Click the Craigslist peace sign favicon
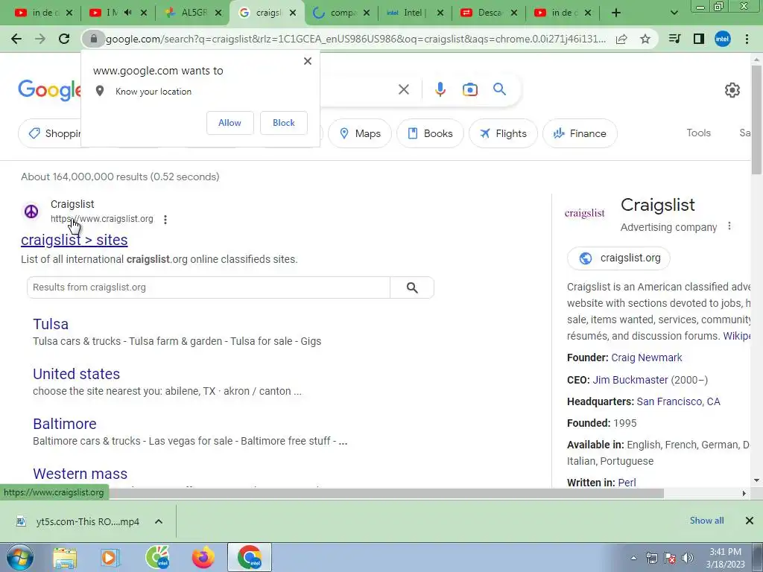The height and width of the screenshot is (572, 763). coord(31,212)
